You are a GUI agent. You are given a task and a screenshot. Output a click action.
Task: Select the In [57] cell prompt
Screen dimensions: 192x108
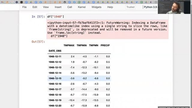click(38, 17)
